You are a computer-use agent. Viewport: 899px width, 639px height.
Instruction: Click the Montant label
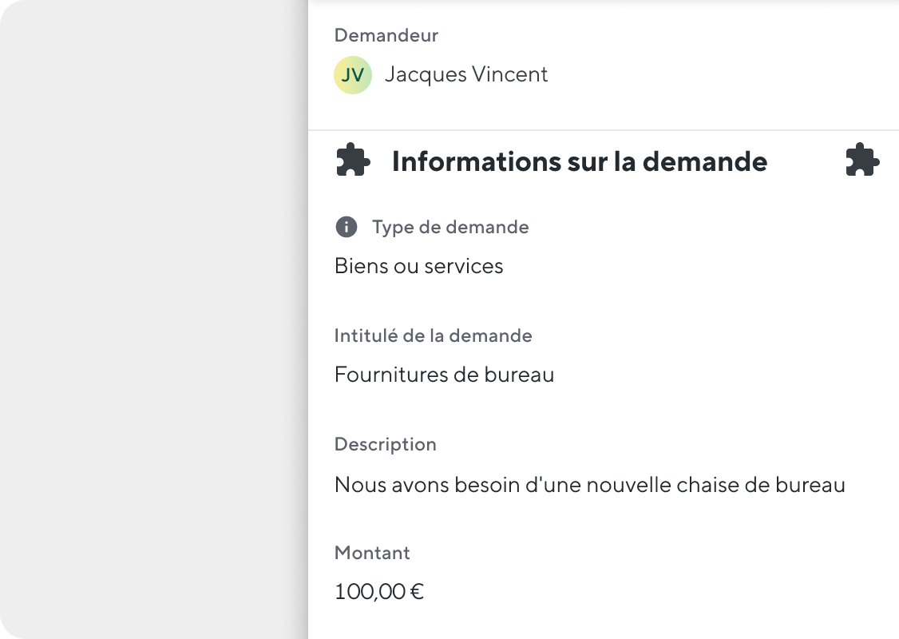[x=372, y=553]
